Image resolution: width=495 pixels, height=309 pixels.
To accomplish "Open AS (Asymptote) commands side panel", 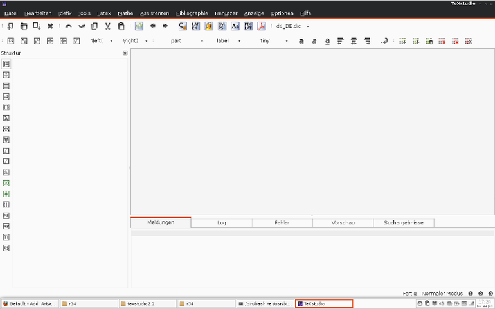I will point(6,248).
